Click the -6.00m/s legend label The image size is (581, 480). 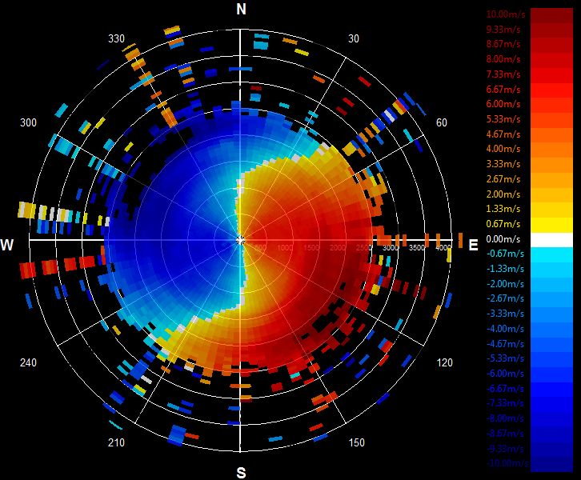click(x=505, y=374)
